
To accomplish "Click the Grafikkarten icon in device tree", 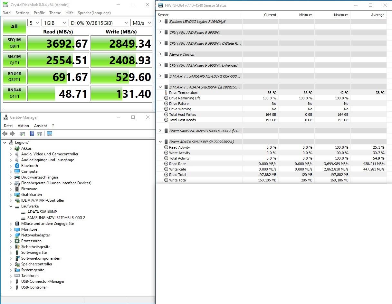I will (17, 195).
